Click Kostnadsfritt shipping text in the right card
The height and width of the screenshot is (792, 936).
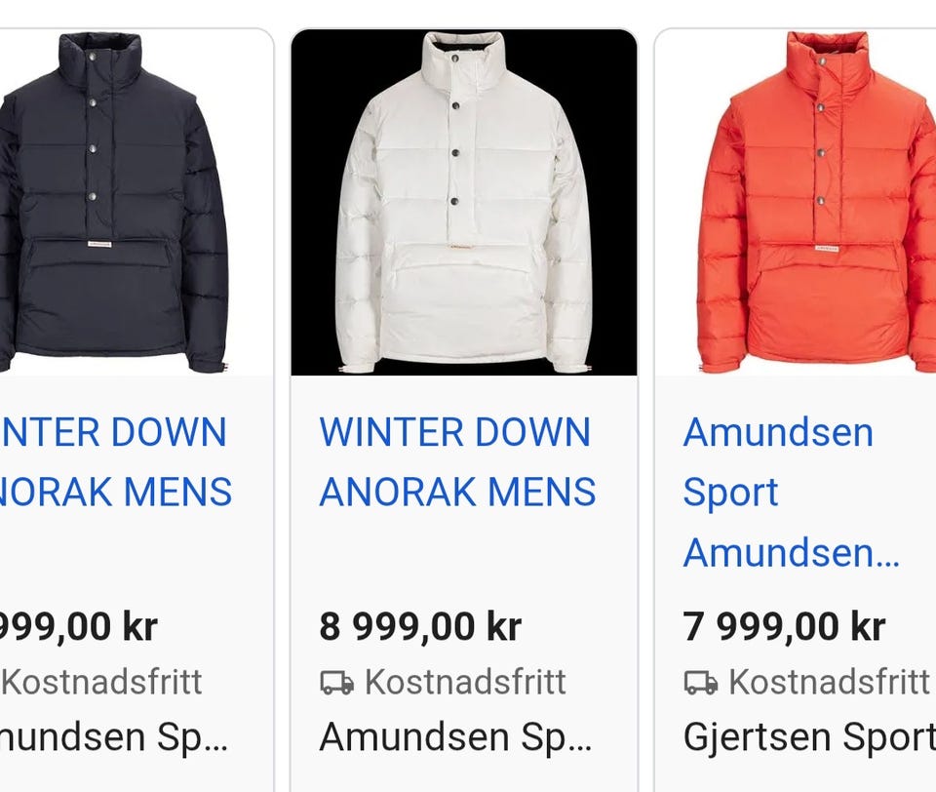click(x=829, y=682)
